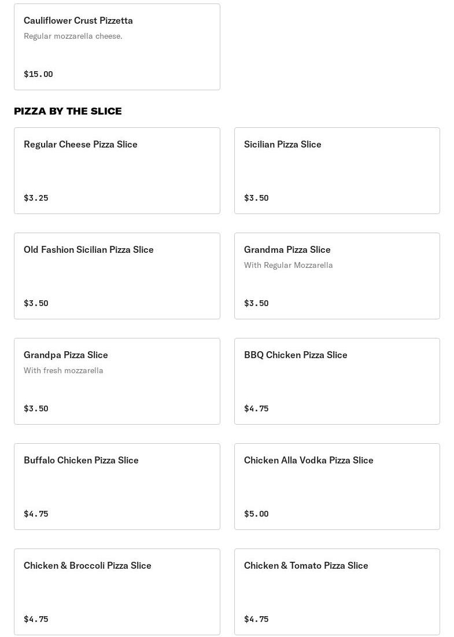Image resolution: width=454 pixels, height=637 pixels.
Task: Select Regular Cheese Pizza Slice card
Action: coord(117,171)
